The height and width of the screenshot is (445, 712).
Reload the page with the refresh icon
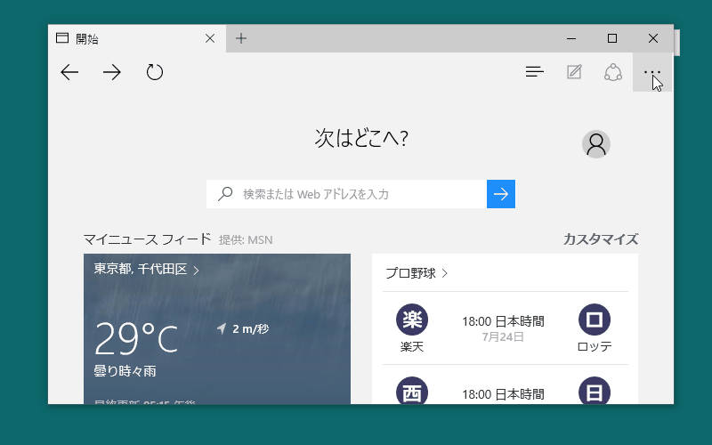154,72
